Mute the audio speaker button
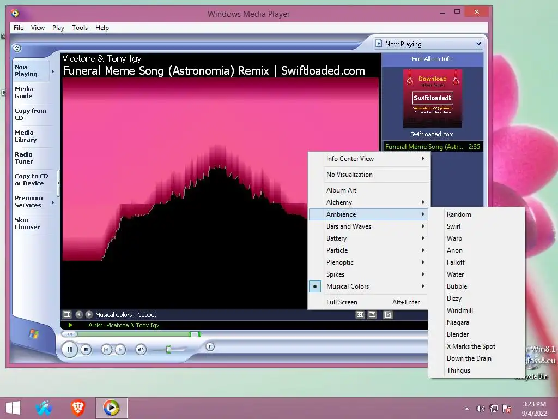 tap(141, 350)
